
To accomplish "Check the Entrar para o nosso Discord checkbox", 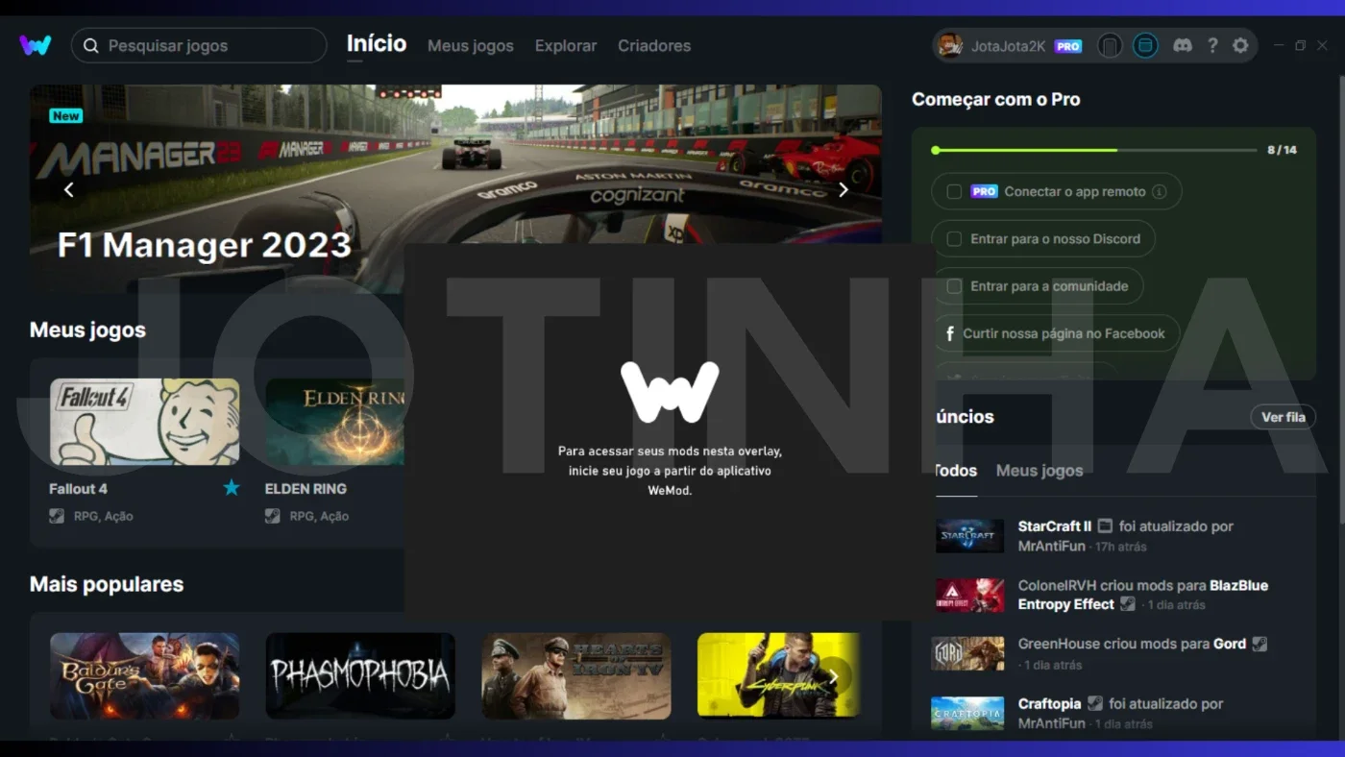I will coord(954,238).
